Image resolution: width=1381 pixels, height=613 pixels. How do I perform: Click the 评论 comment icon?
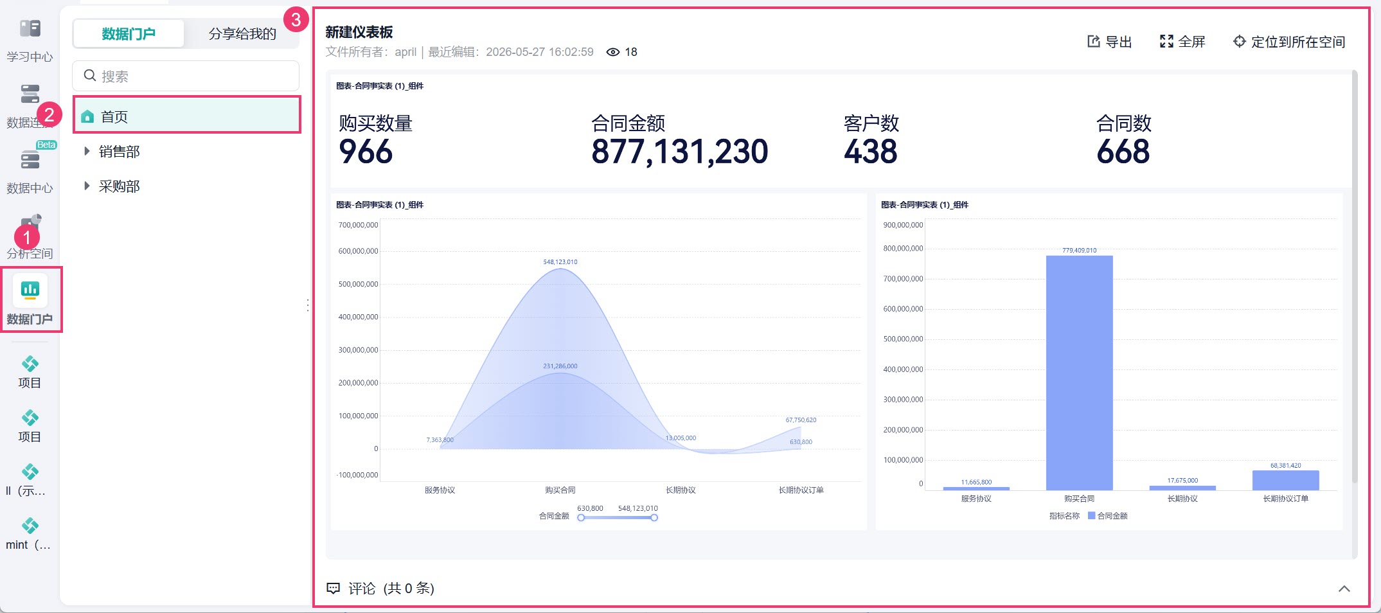(333, 589)
